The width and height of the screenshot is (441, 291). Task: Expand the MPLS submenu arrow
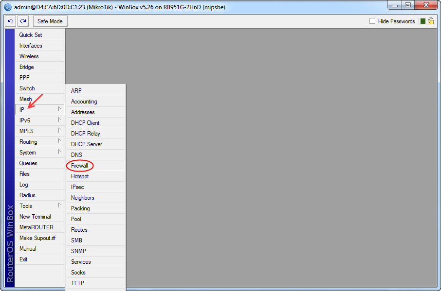pos(59,131)
